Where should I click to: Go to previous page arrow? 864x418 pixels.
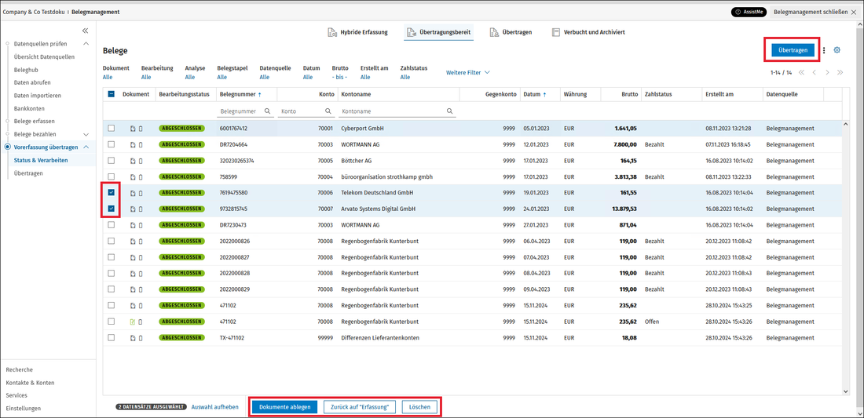[x=814, y=73]
